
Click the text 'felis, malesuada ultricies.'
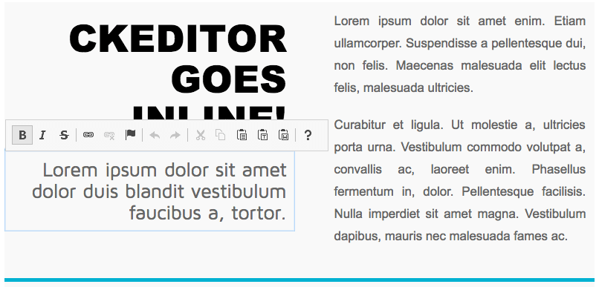(x=404, y=88)
